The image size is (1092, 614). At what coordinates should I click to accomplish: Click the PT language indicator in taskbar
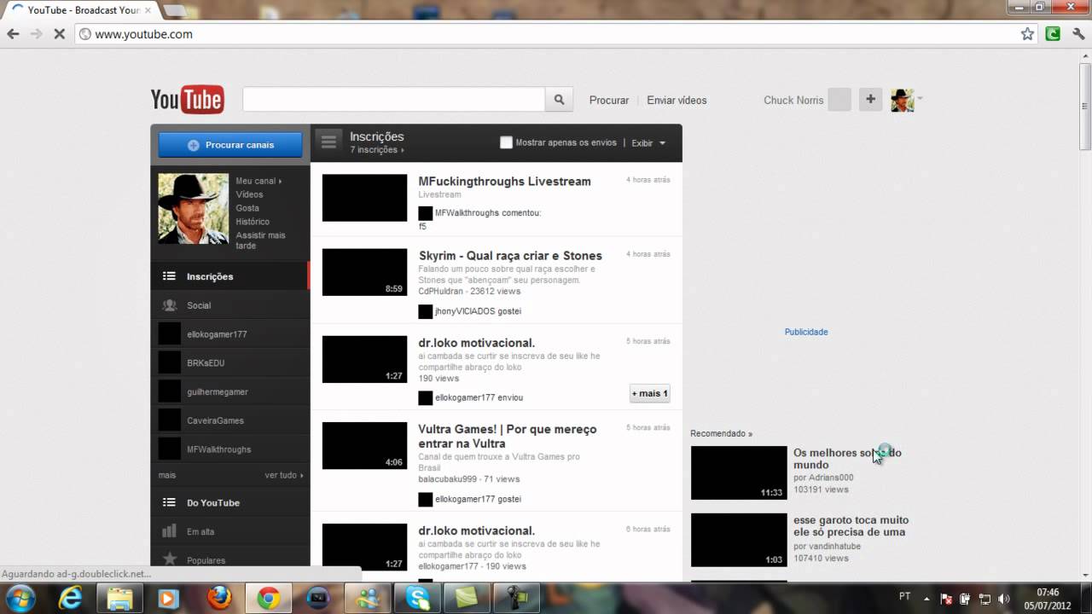[x=904, y=597]
